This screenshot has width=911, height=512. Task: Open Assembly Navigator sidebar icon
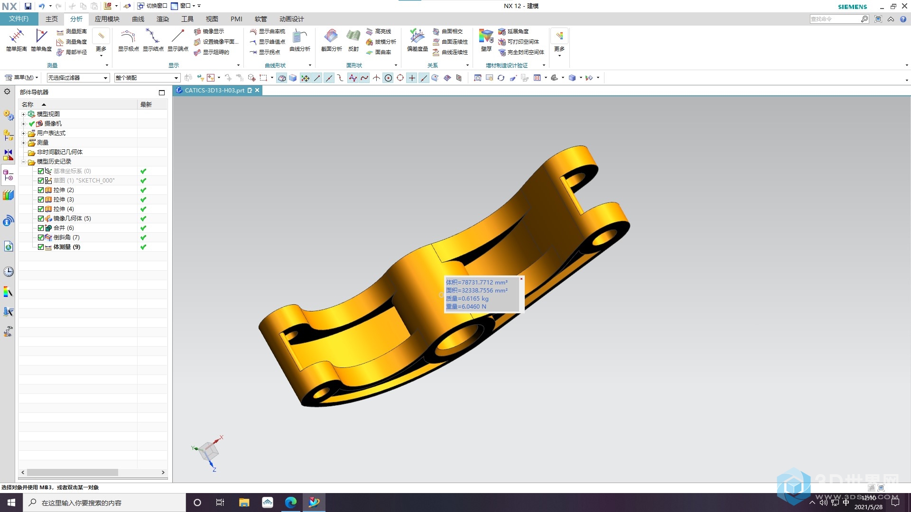[x=8, y=135]
